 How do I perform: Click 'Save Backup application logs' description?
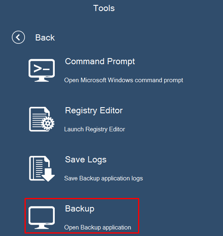pyautogui.click(x=103, y=178)
